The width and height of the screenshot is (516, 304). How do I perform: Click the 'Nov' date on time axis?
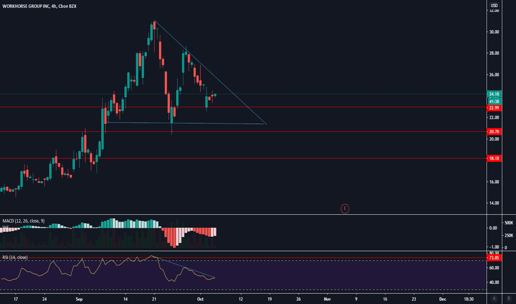click(x=327, y=299)
